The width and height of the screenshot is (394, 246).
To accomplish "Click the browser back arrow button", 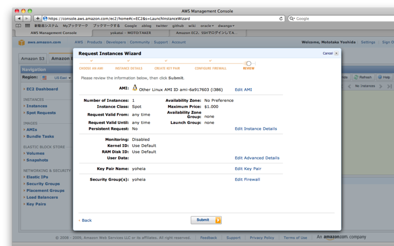I will tap(19, 18).
